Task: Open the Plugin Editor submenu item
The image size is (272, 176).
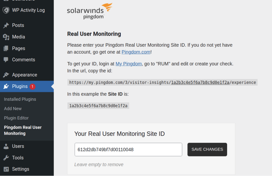Action: [x=16, y=118]
